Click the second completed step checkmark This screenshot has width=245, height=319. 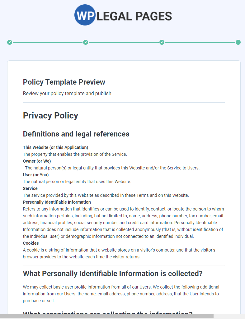point(86,42)
